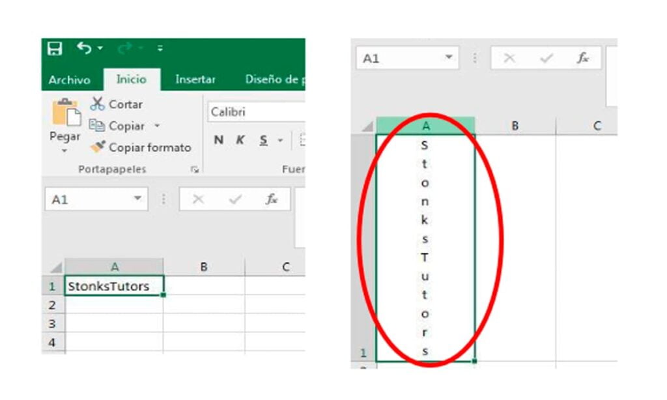Click cell B1 in left sheet

coord(204,285)
